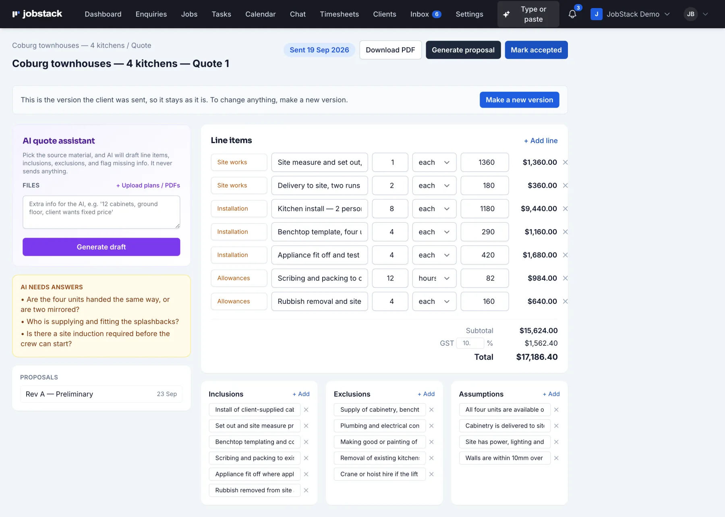The width and height of the screenshot is (725, 517).
Task: Click Make a new version
Action: (519, 100)
